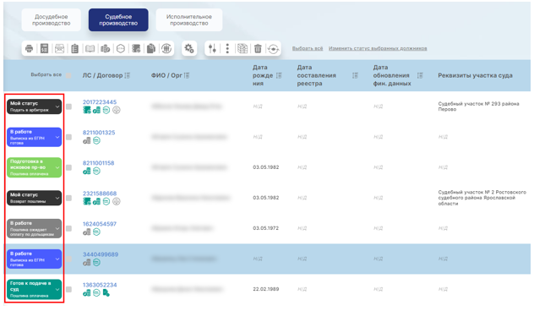The image size is (534, 311).
Task: Open sort icon next to 'ЛС / Договор'
Action: [128, 75]
